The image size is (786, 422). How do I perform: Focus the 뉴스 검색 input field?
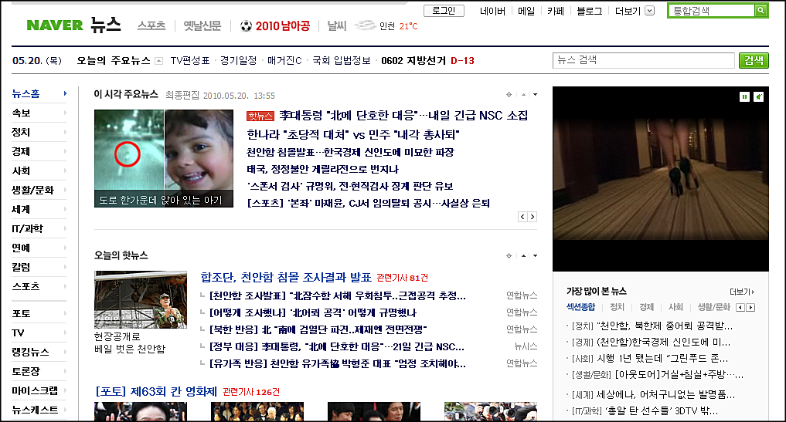click(643, 61)
